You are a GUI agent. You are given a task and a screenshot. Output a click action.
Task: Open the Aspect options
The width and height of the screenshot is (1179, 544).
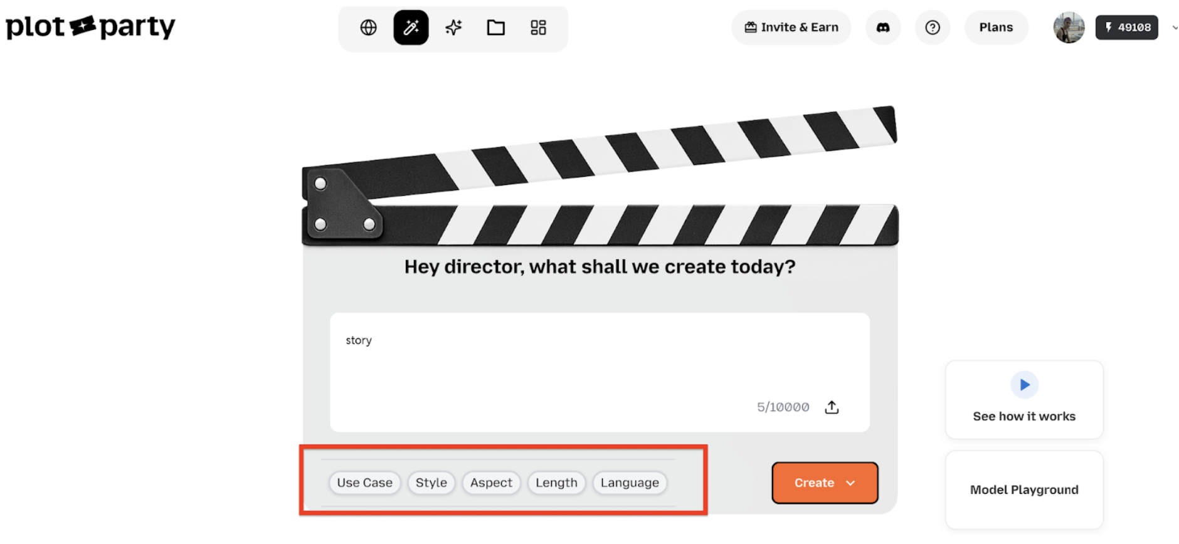click(491, 483)
